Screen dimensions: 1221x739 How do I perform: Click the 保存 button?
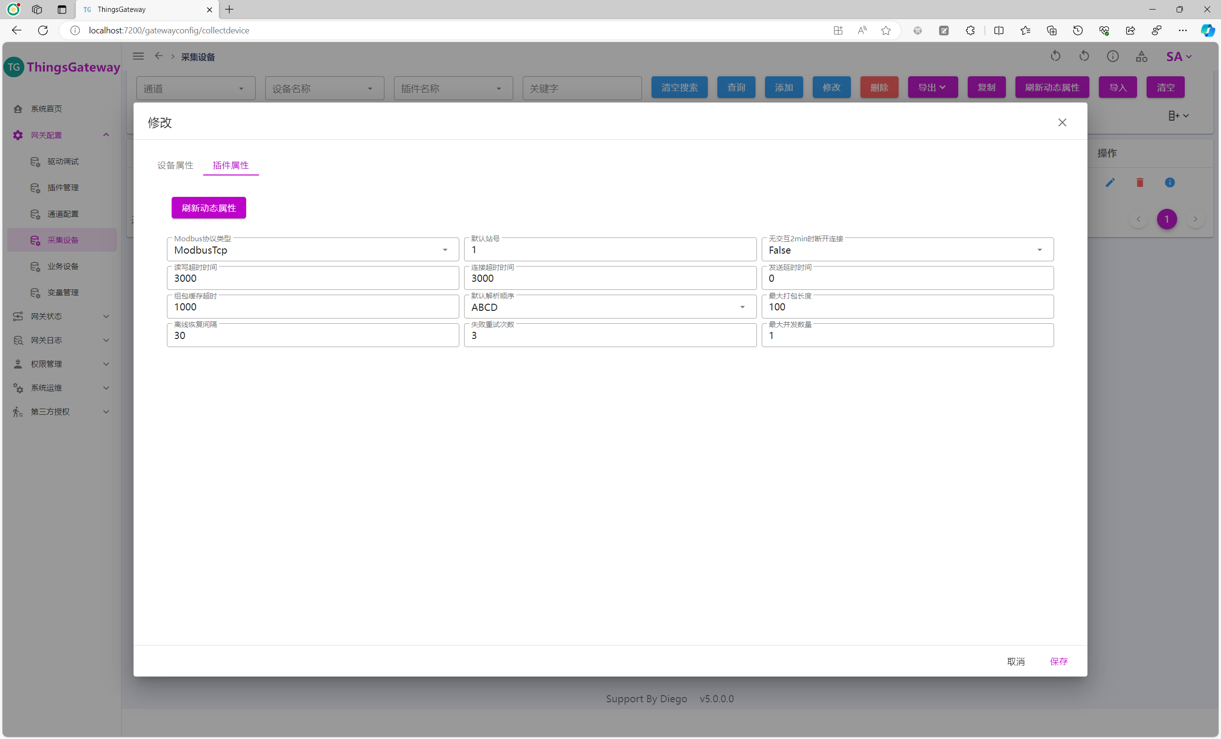pos(1058,661)
